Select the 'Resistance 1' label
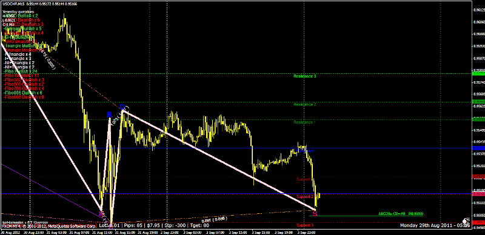The height and width of the screenshot is (235, 485). click(305, 122)
